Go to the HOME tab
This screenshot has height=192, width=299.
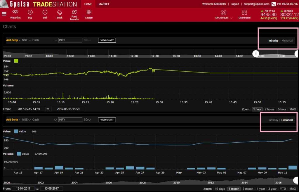tap(88, 4)
